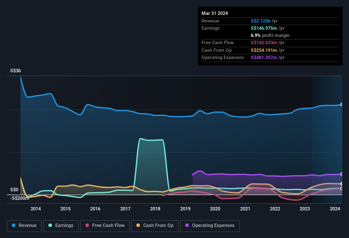Click the S$3b y-axis label

pyautogui.click(x=15, y=71)
